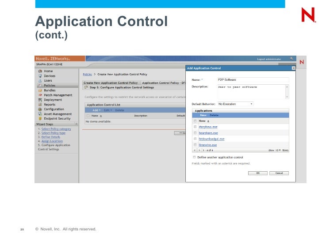322x241 pixels.
Task: Click Logout administrator link
Action: [269, 59]
